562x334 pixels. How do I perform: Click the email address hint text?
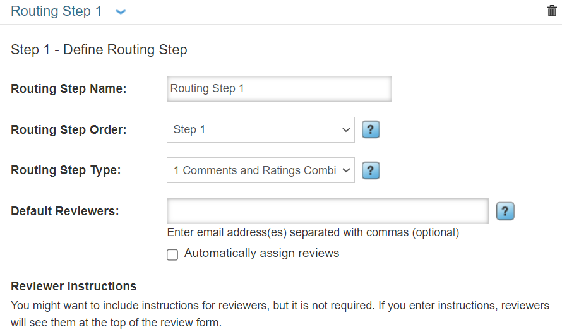(x=313, y=232)
